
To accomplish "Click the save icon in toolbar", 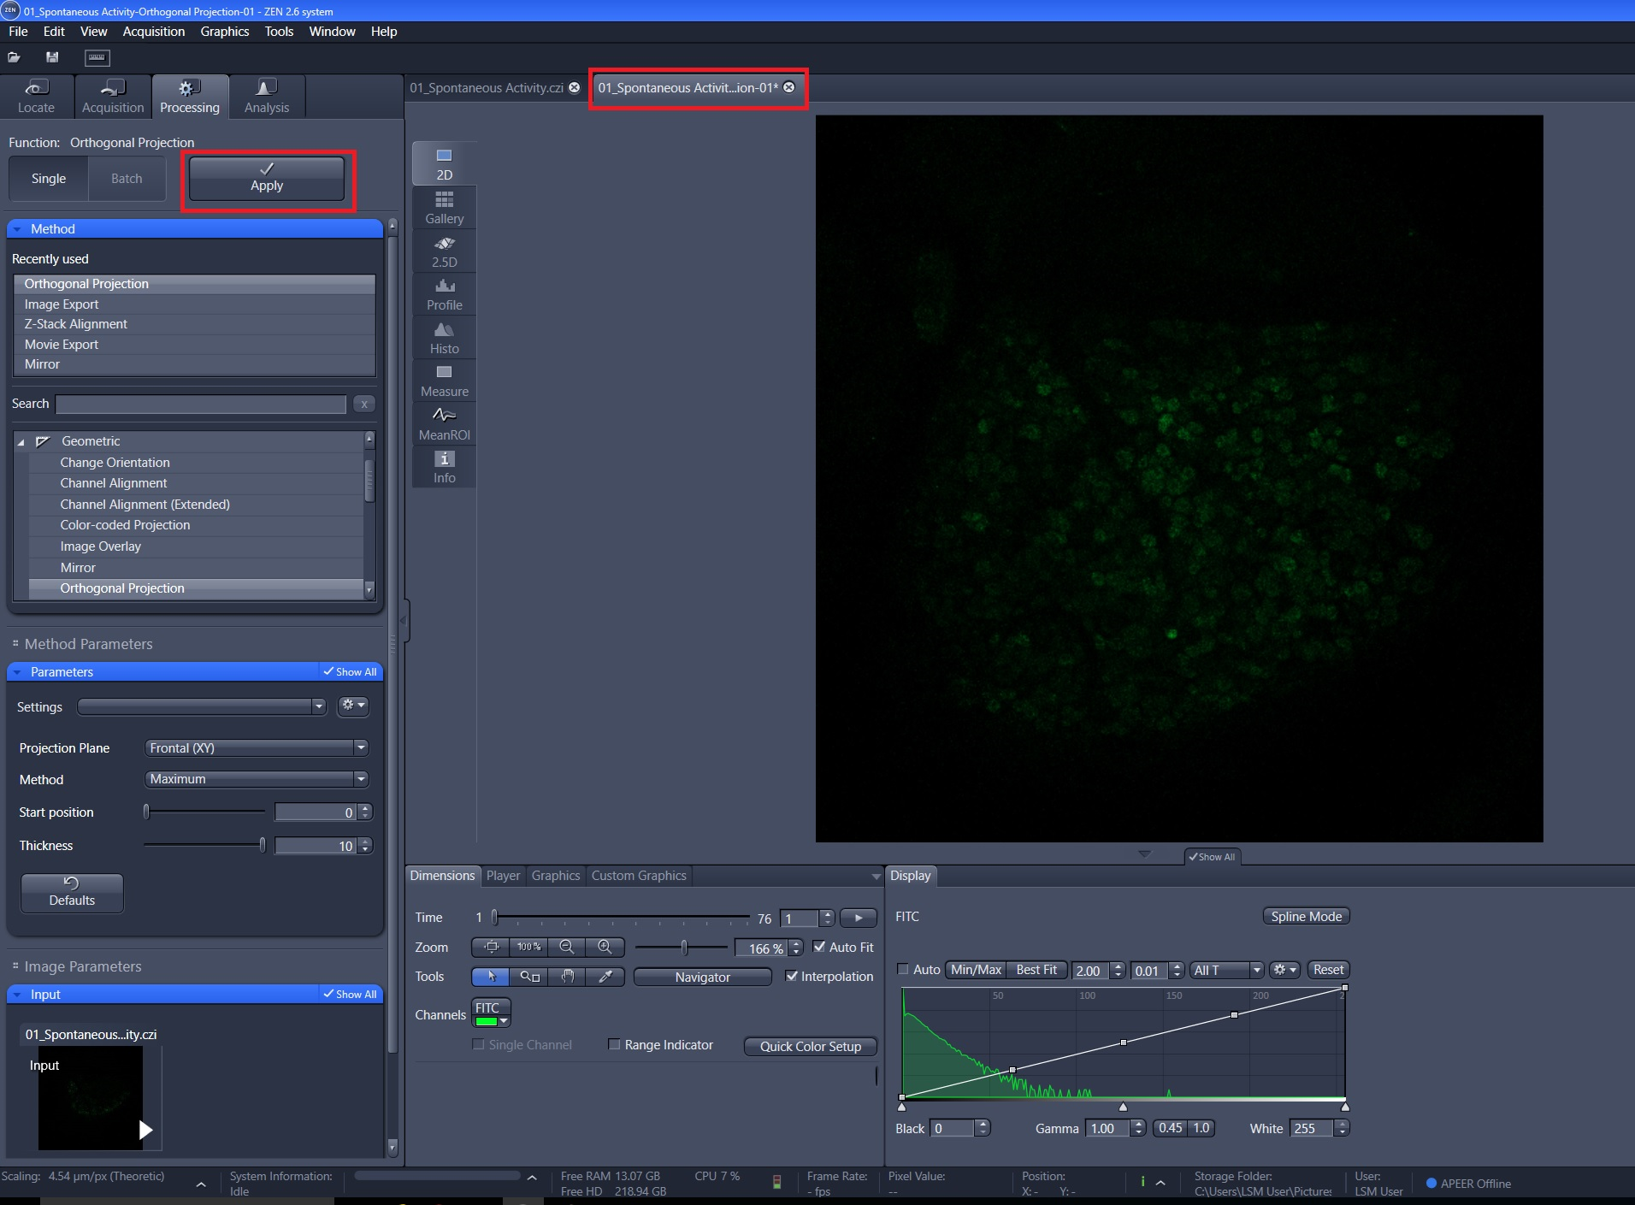I will click(52, 57).
